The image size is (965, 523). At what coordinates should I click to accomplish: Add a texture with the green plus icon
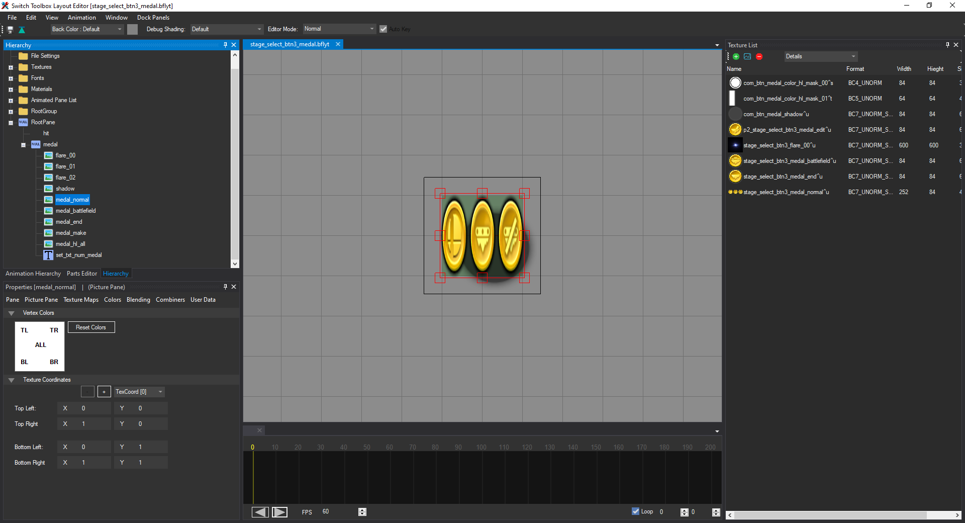pos(736,57)
